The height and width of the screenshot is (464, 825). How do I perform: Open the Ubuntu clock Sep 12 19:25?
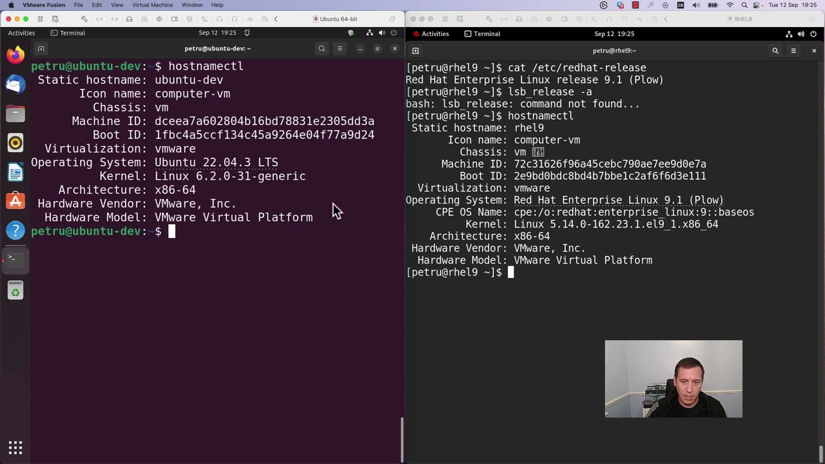coord(217,33)
